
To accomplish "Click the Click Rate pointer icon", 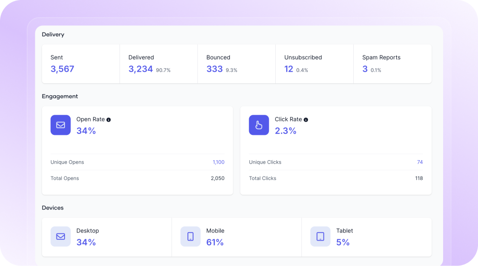I will pyautogui.click(x=259, y=125).
